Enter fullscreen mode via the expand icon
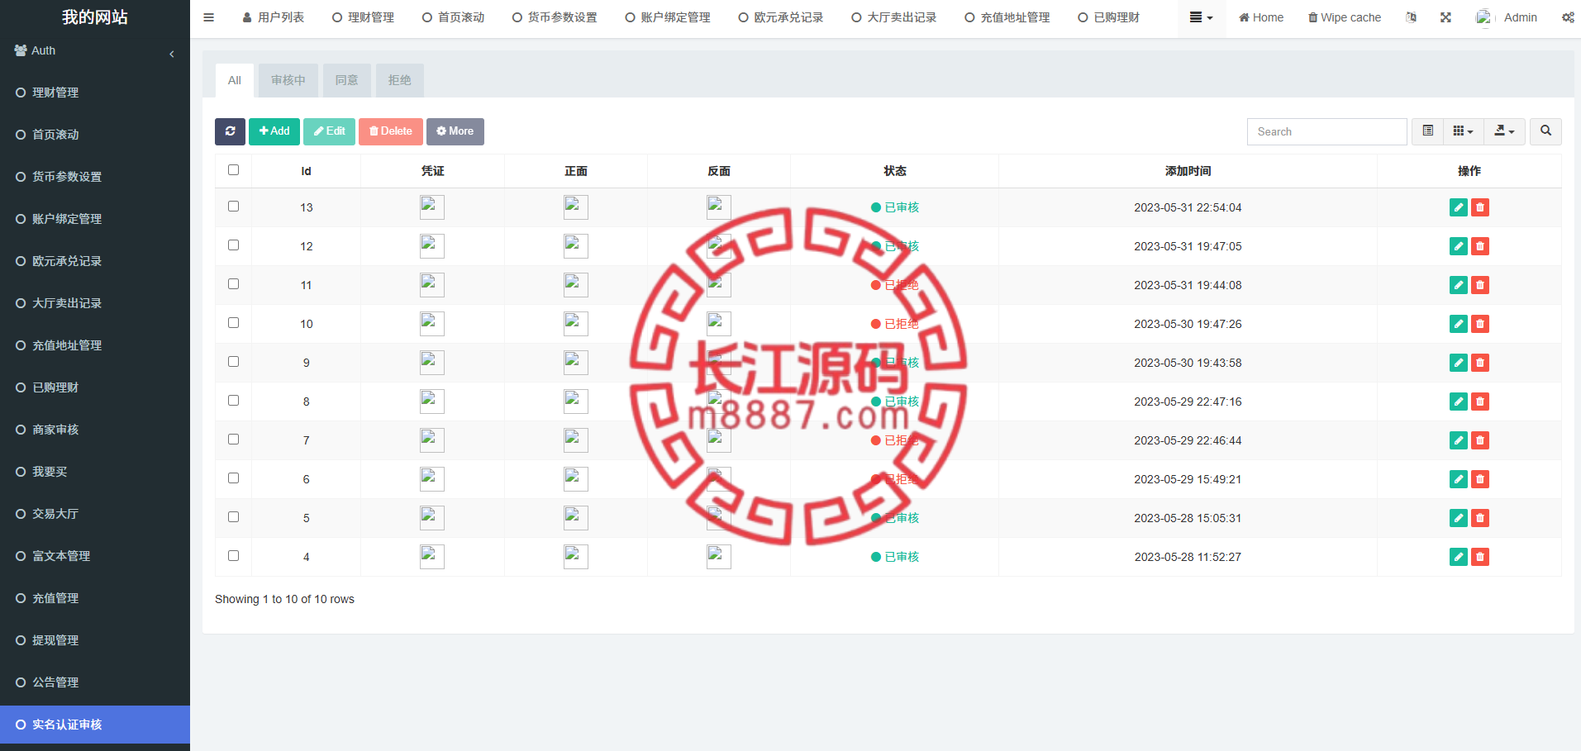The height and width of the screenshot is (751, 1581). coord(1445,17)
